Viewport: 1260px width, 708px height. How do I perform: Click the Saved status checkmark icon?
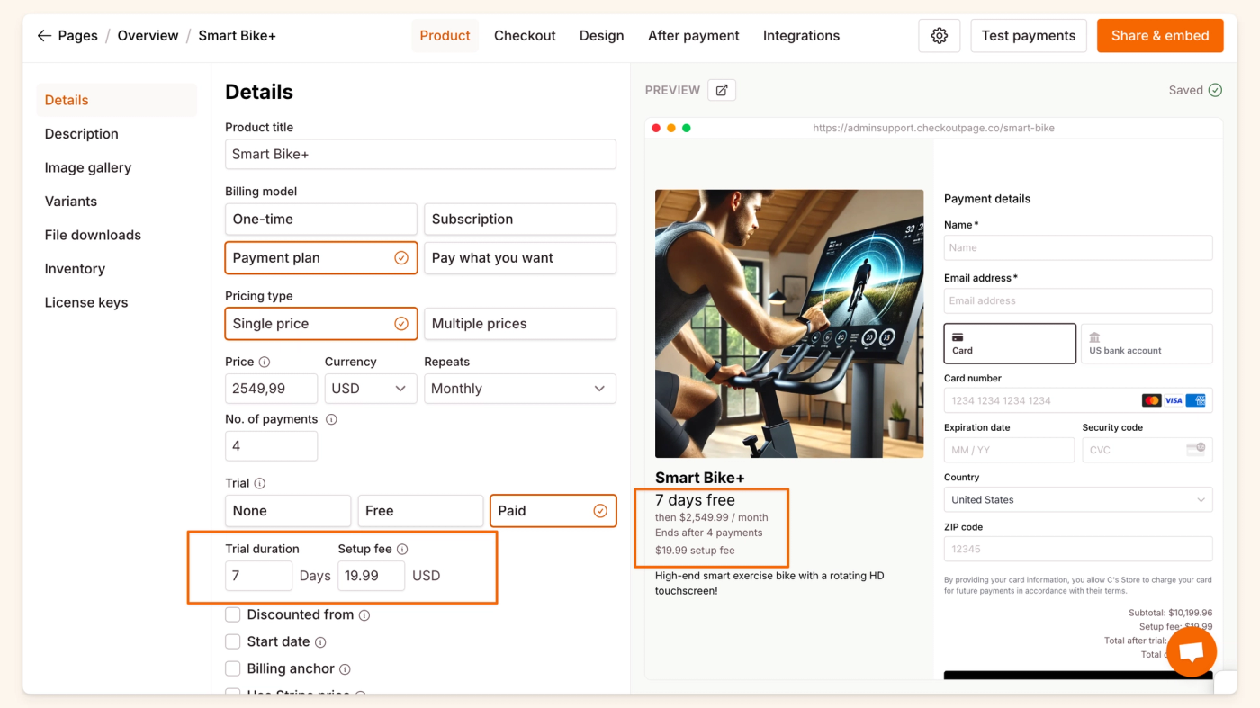1215,90
